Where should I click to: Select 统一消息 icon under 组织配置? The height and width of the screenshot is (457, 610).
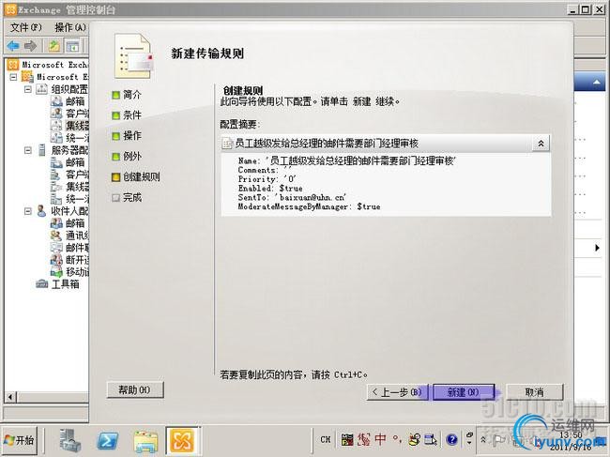(56, 138)
